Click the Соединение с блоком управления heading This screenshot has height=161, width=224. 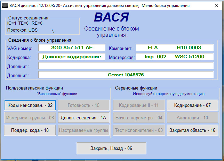[111, 32]
